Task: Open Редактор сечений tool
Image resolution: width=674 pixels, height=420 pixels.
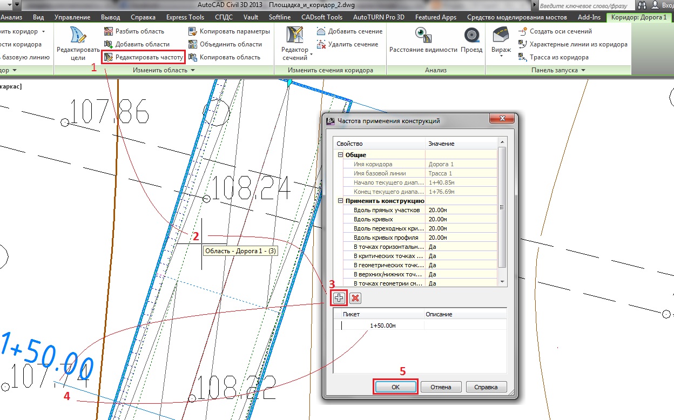Action: 295,43
